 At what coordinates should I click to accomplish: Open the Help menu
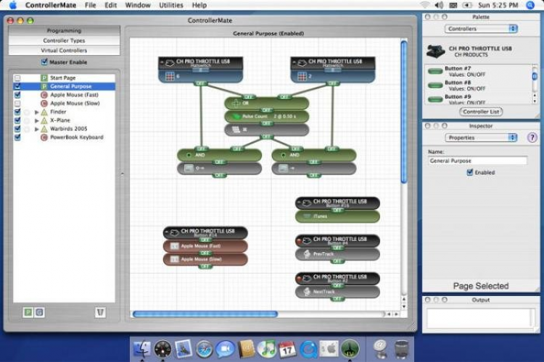point(199,5)
